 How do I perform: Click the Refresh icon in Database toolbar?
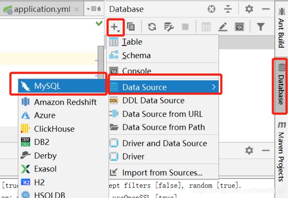[152, 27]
